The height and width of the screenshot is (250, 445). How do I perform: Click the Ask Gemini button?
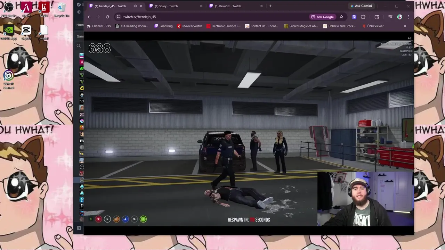click(361, 6)
